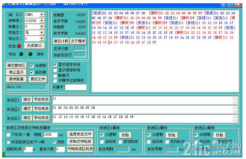
Task: Click the 选择发送文件 button
Action: [80, 134]
